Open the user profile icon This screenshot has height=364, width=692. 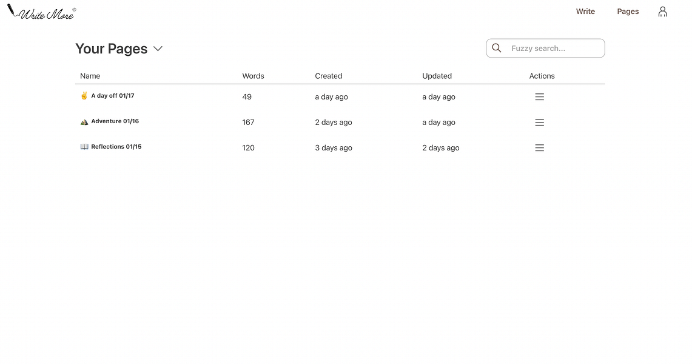click(662, 12)
